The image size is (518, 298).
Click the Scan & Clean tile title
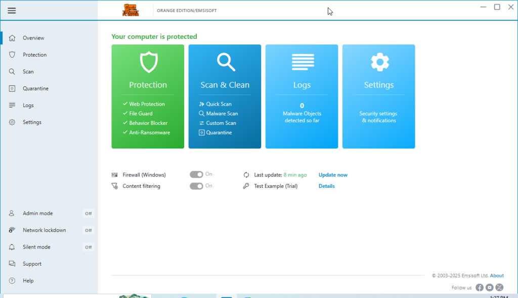pos(225,85)
